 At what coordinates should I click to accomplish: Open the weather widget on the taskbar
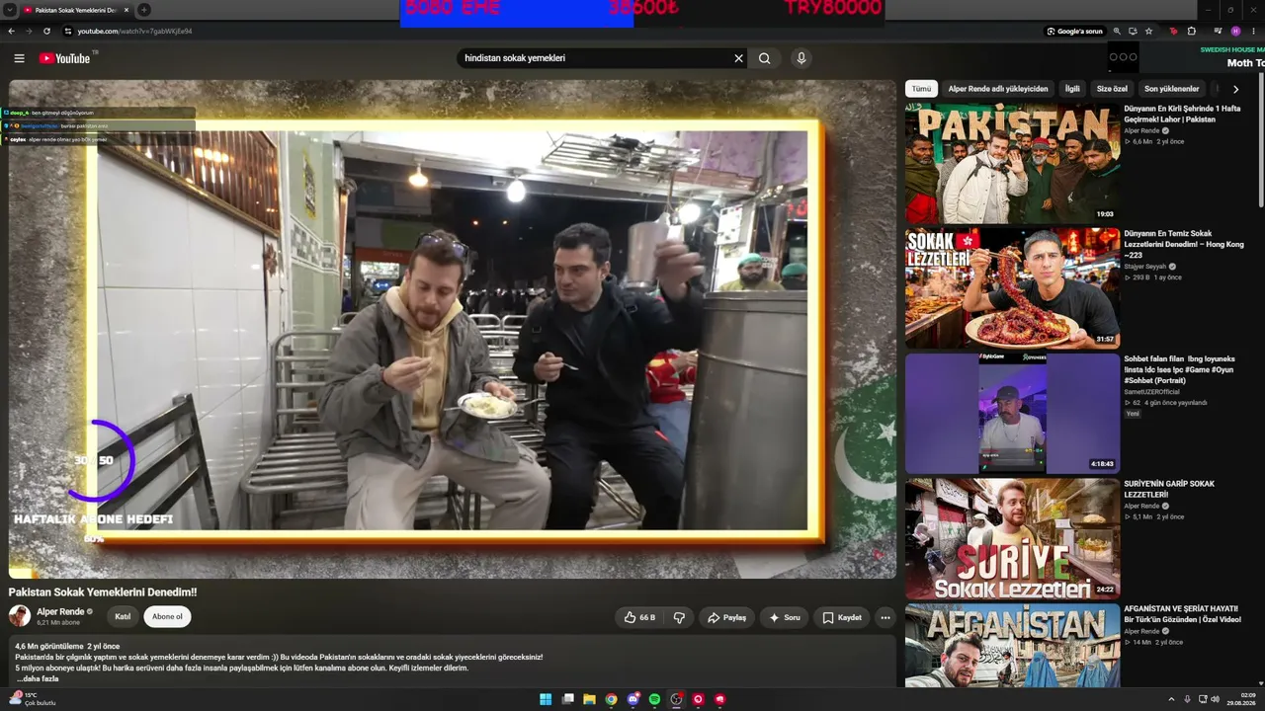(x=32, y=699)
